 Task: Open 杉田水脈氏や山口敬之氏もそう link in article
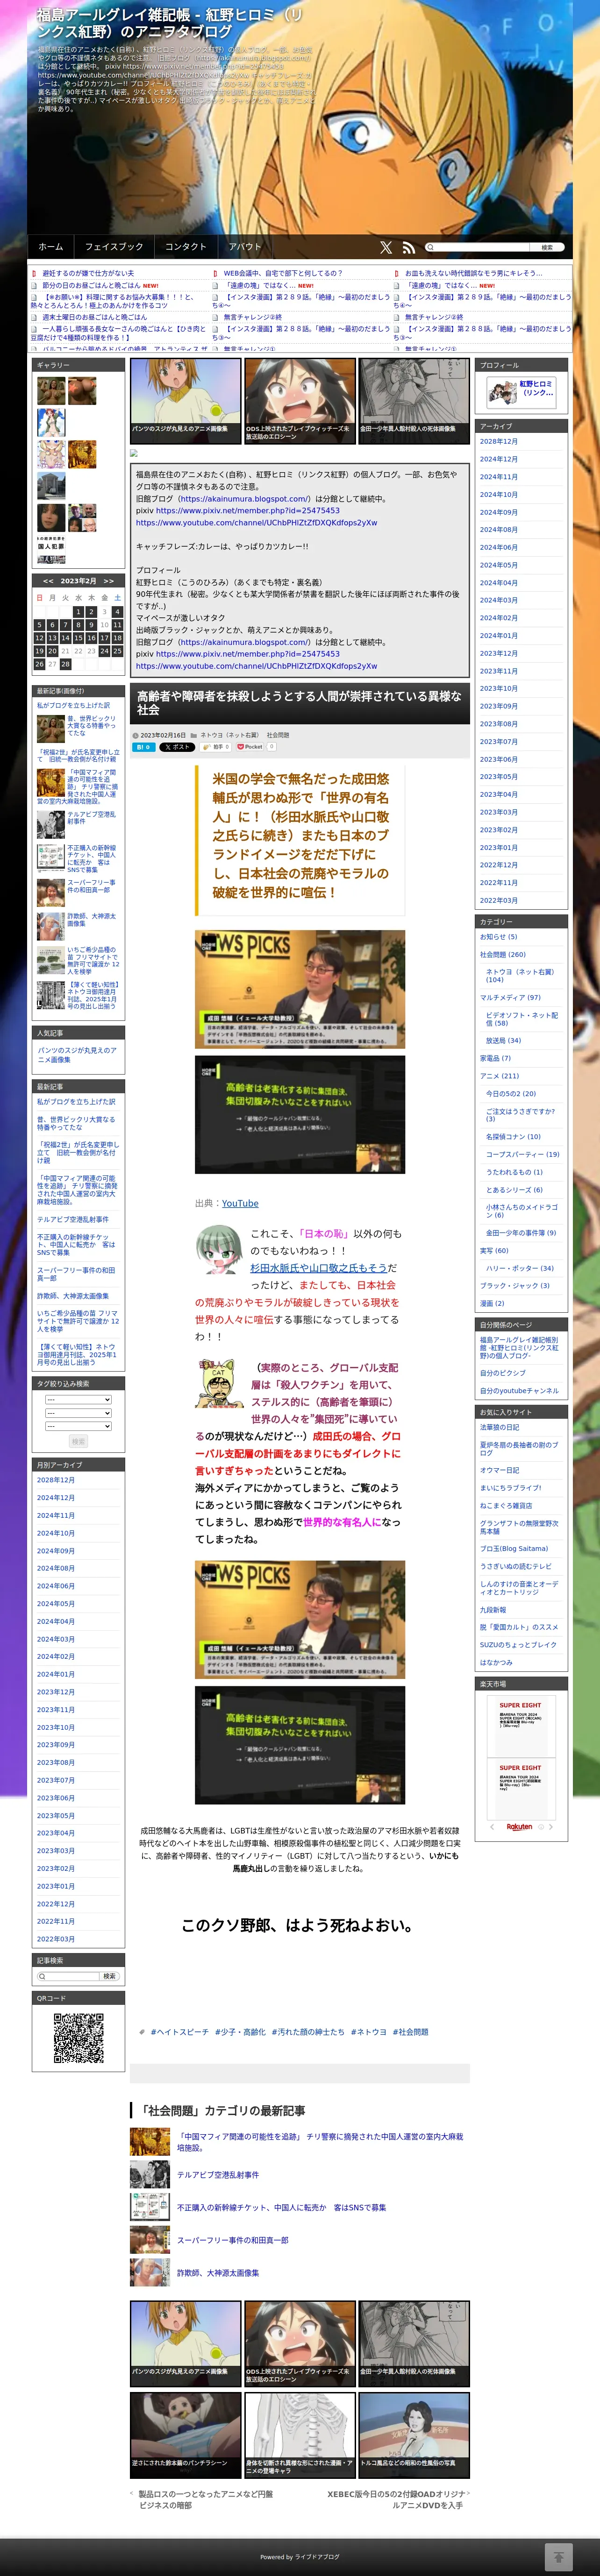[x=319, y=1267]
